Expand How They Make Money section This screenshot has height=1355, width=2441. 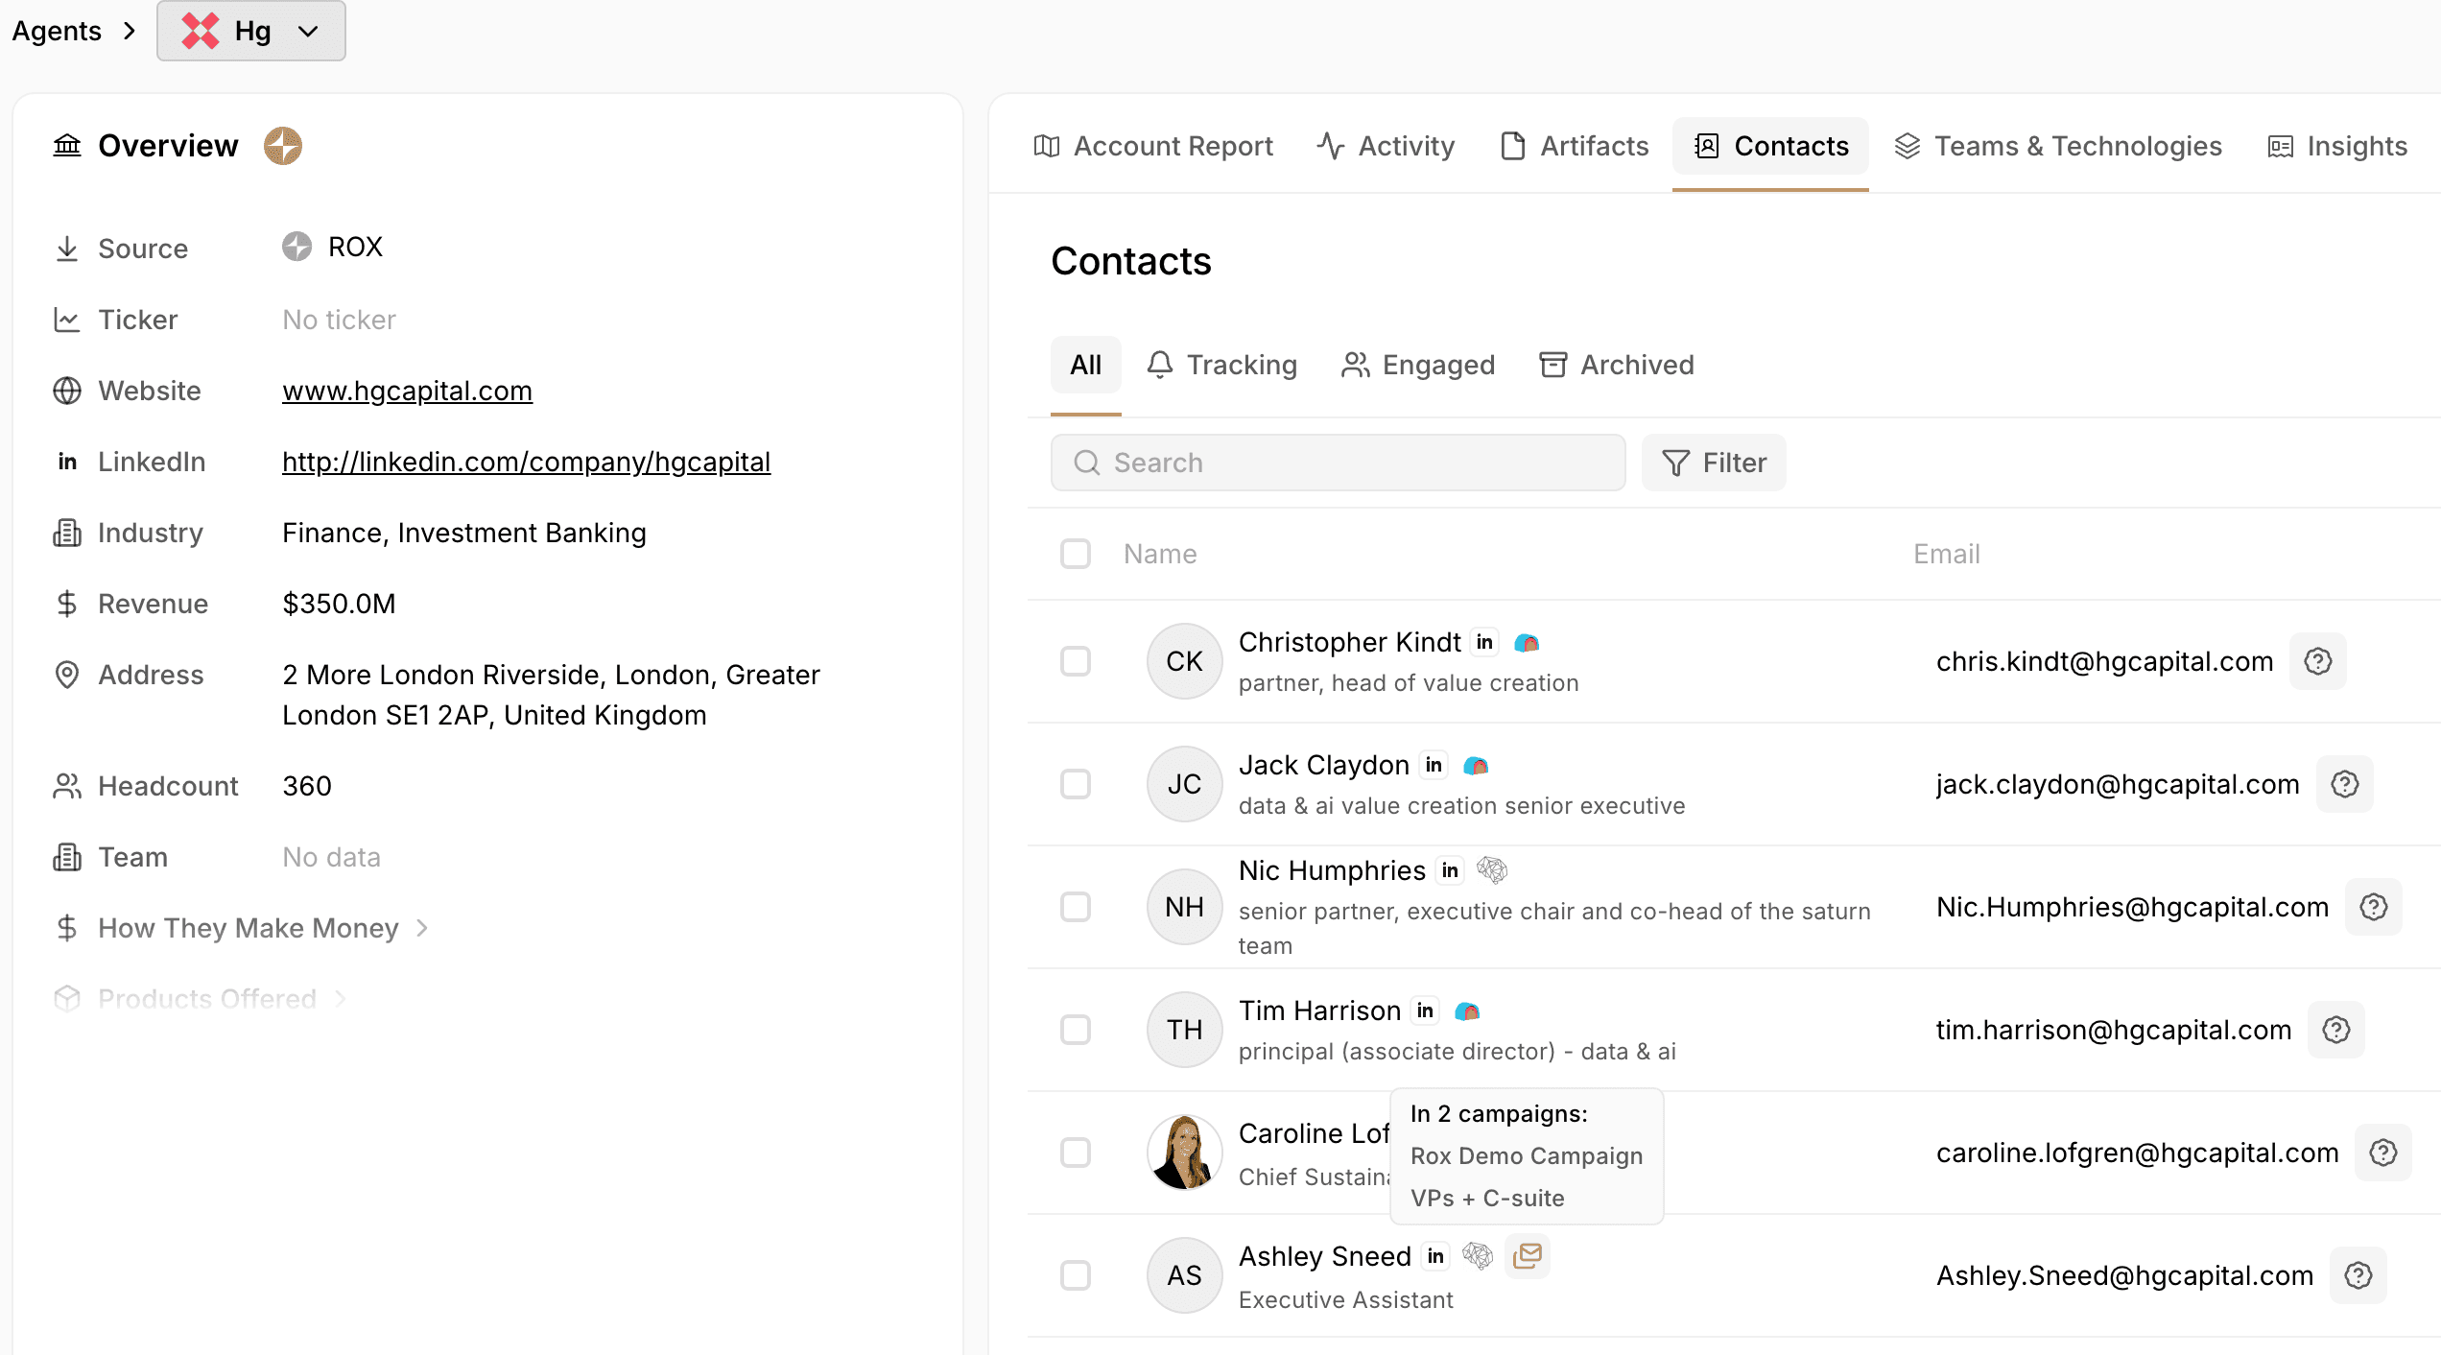coord(248,928)
